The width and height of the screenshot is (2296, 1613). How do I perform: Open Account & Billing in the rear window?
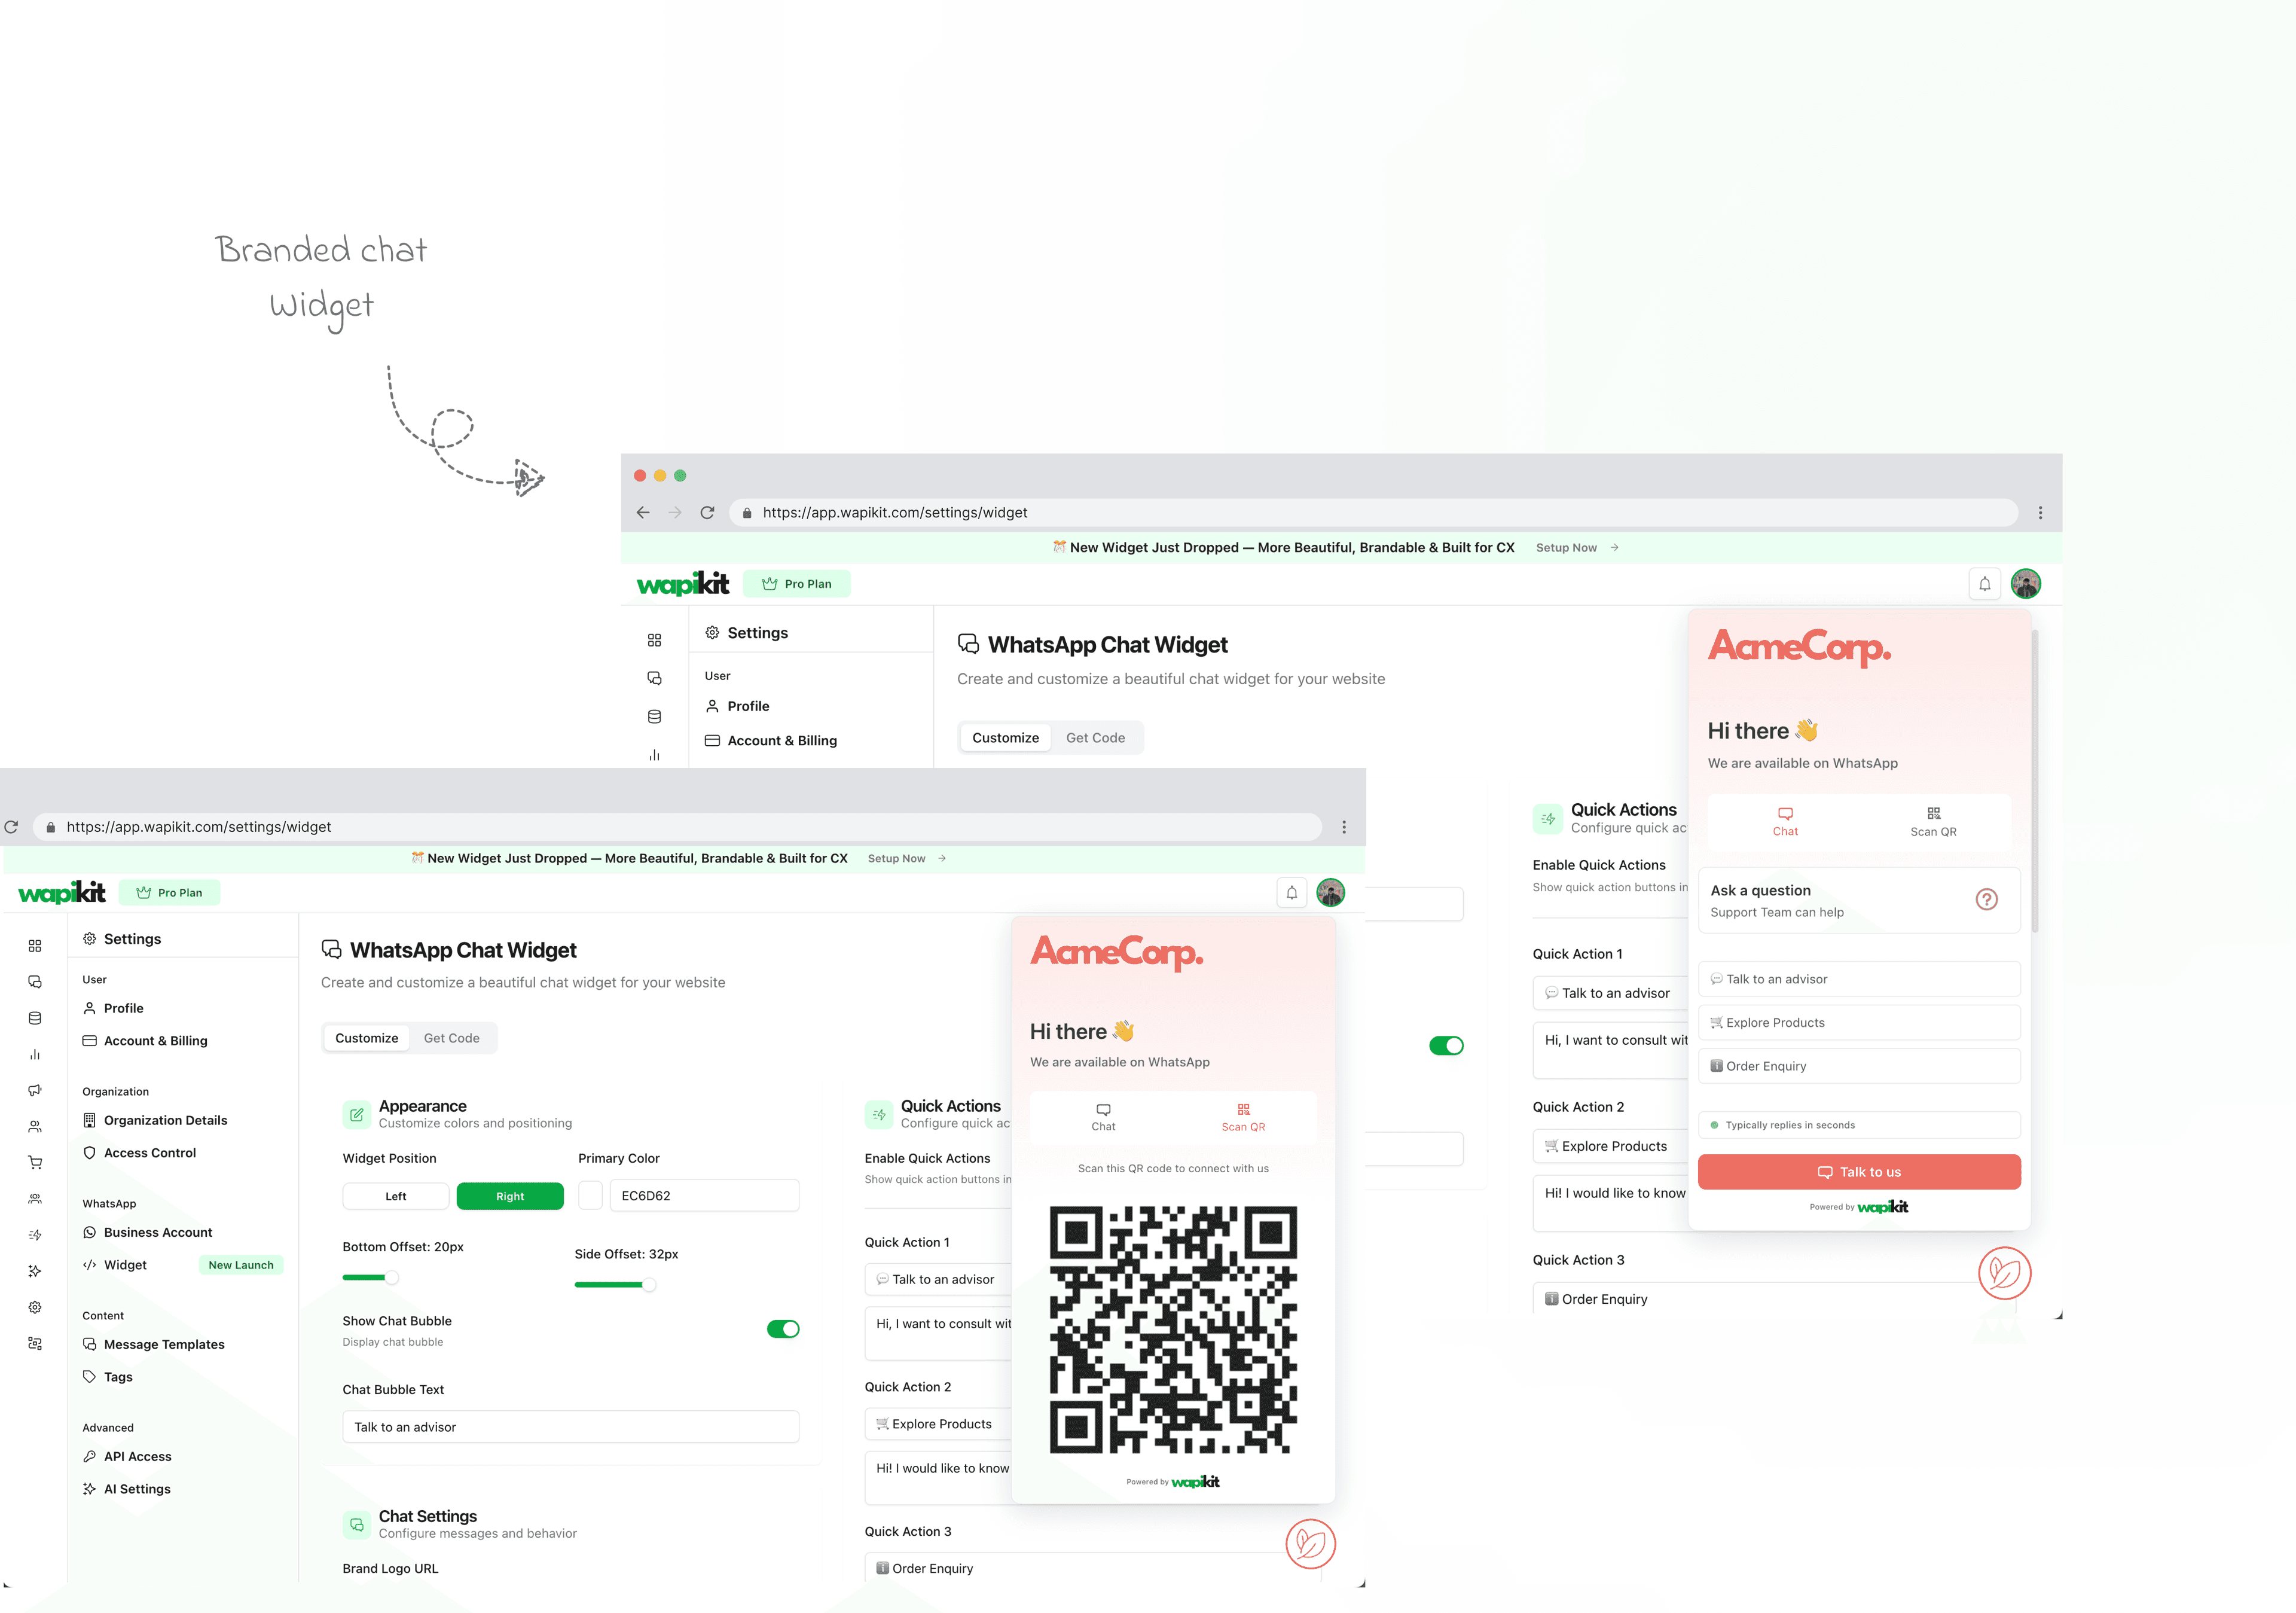771,740
